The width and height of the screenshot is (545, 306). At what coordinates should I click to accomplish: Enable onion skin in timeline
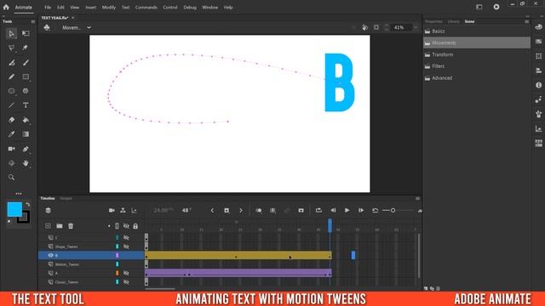(259, 210)
